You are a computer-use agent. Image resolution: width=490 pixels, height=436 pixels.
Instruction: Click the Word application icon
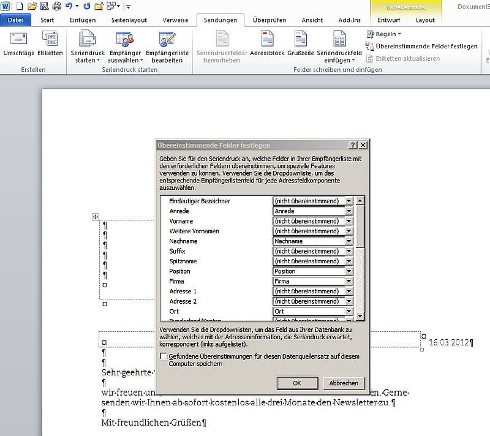[x=5, y=6]
